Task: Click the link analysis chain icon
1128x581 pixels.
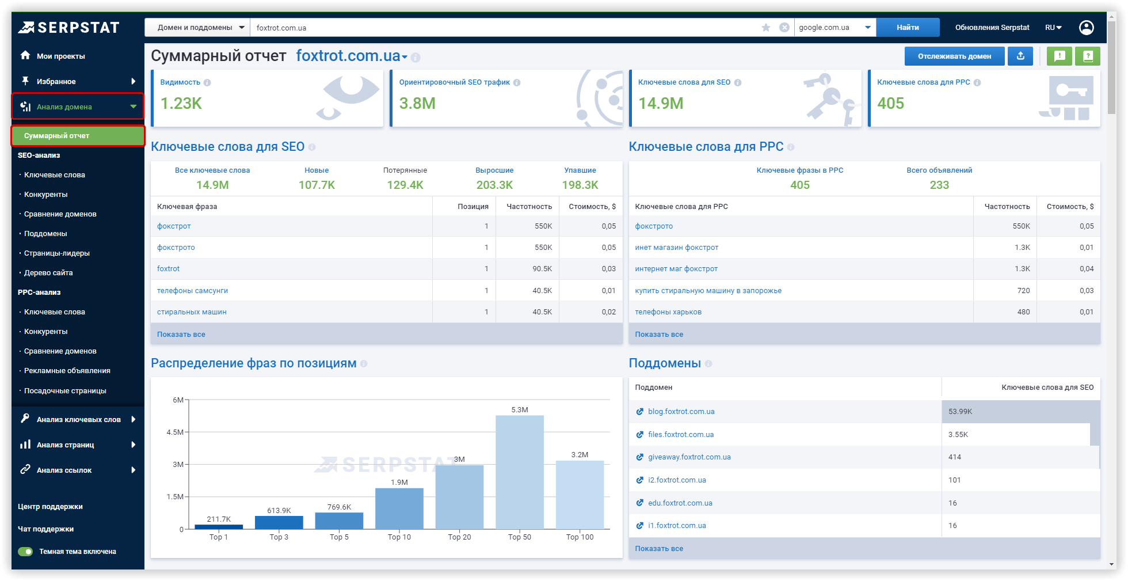Action: tap(25, 469)
